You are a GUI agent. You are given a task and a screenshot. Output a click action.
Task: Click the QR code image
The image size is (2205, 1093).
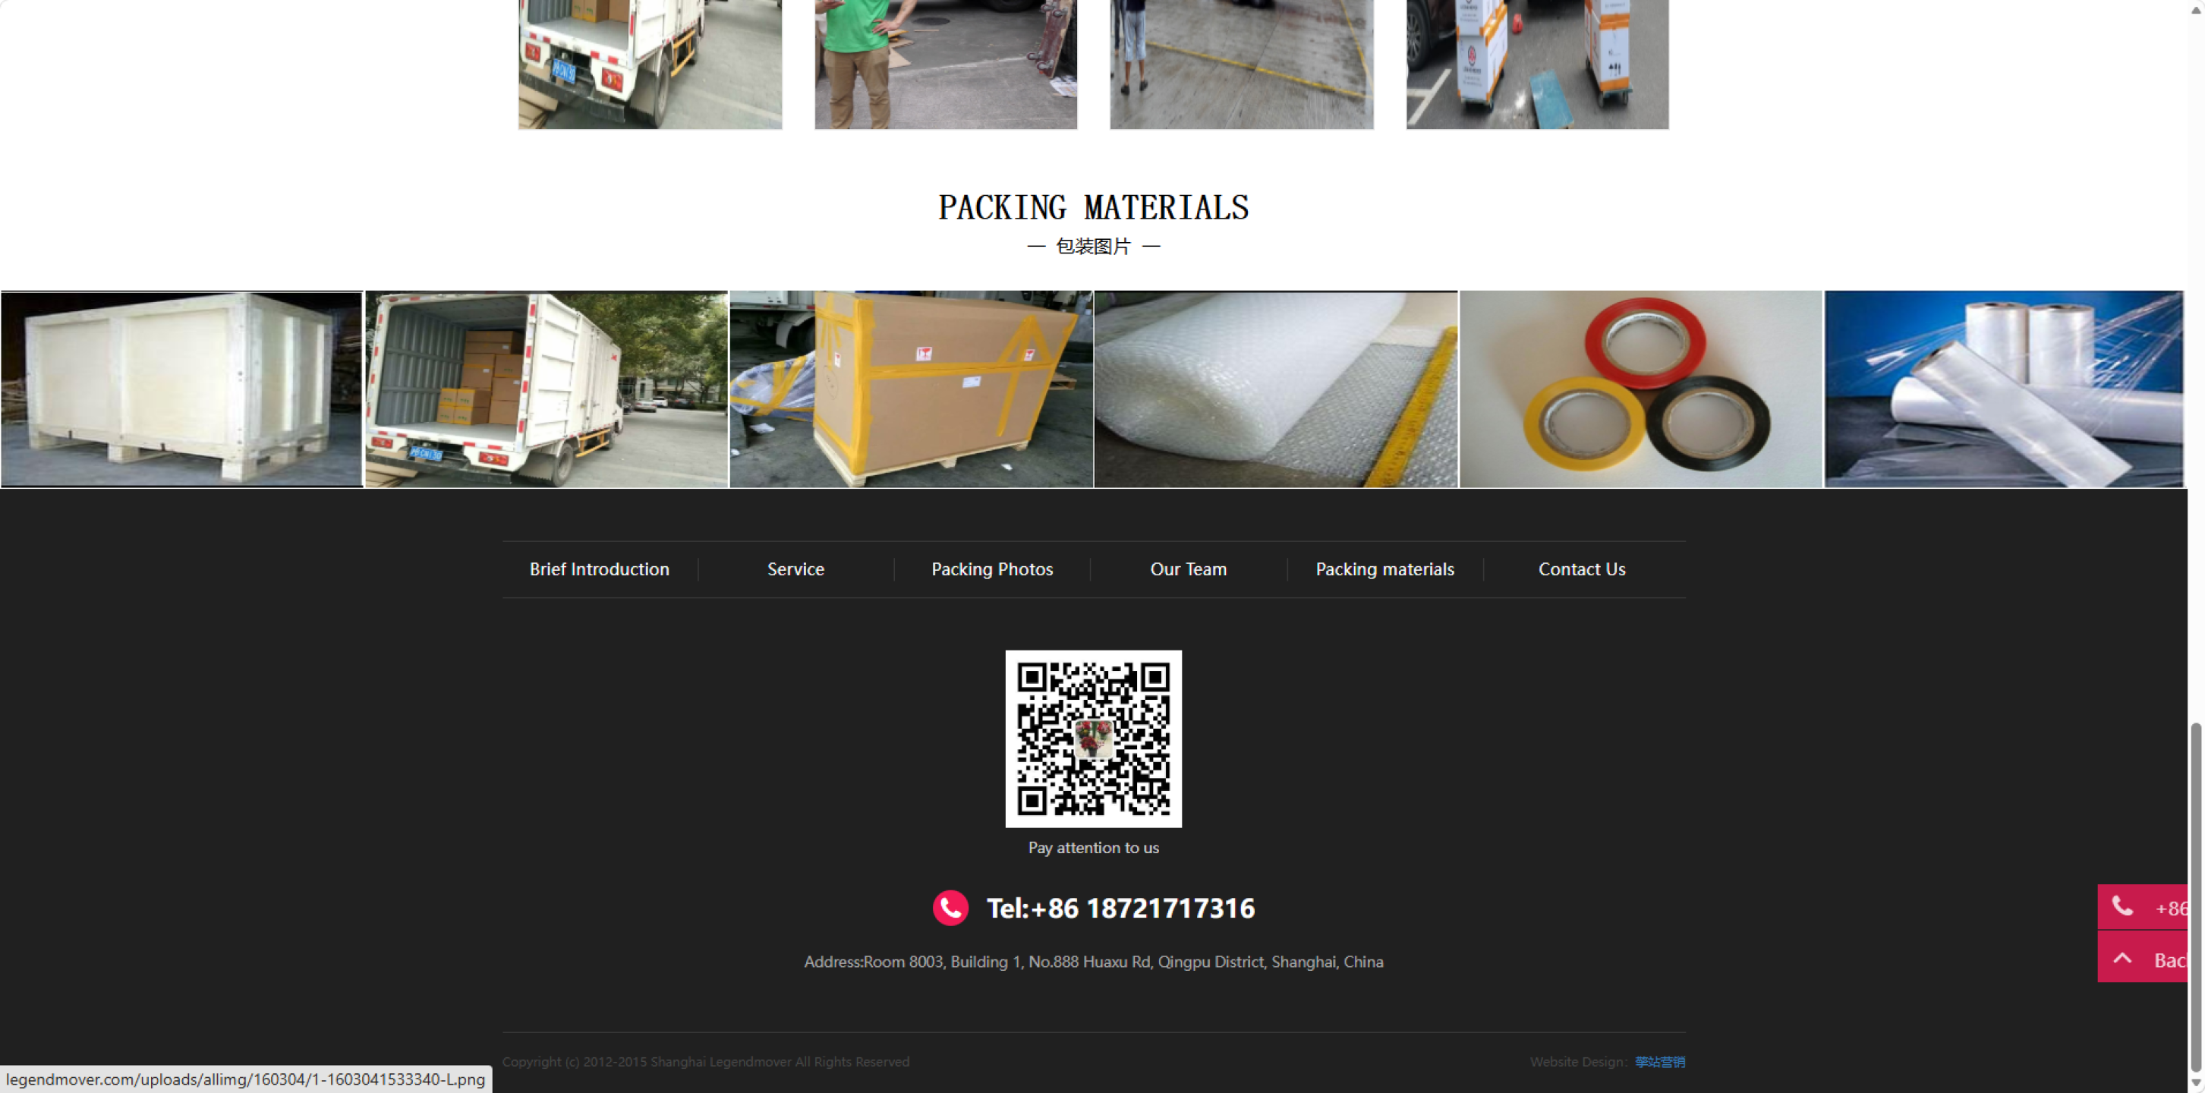tap(1093, 739)
